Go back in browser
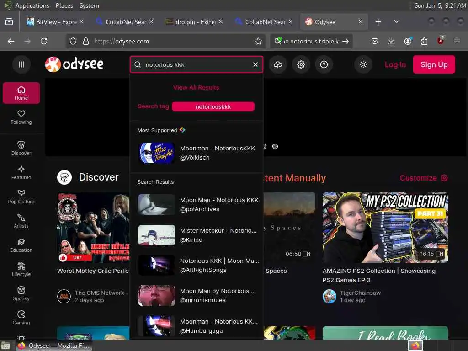 pos(11,41)
